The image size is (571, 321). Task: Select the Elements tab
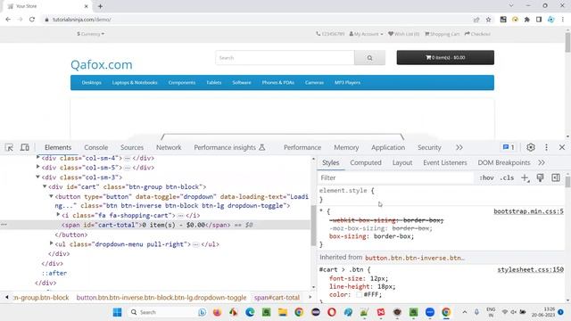click(x=58, y=147)
